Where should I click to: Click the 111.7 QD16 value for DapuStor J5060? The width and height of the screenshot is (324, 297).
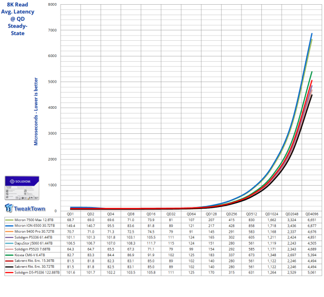coord(151,243)
